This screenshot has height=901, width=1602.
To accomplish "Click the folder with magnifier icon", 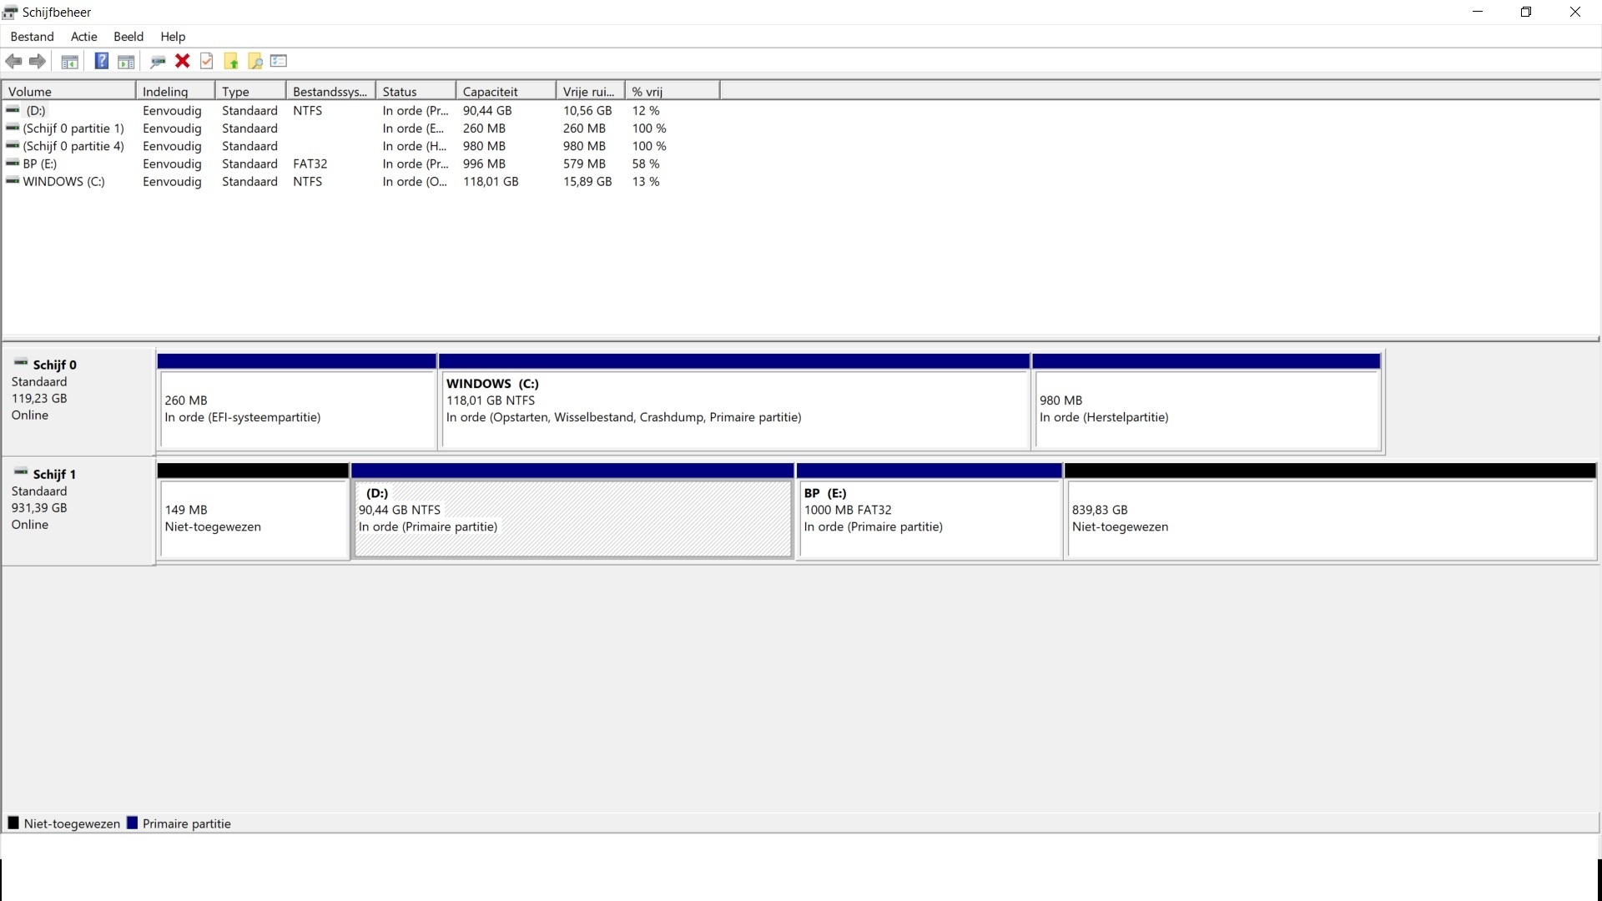I will [255, 61].
